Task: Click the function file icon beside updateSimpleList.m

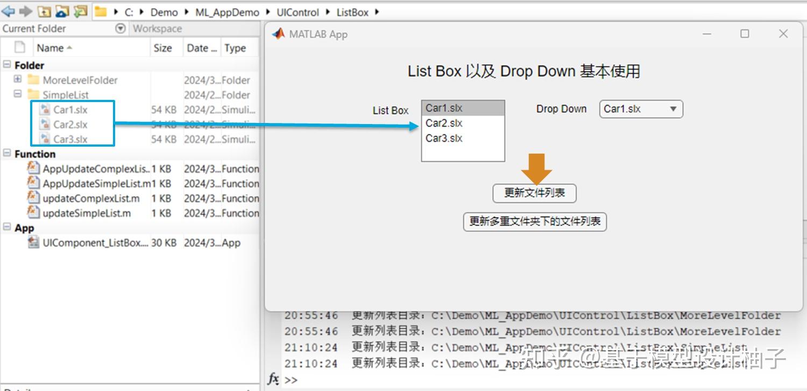Action: [32, 213]
